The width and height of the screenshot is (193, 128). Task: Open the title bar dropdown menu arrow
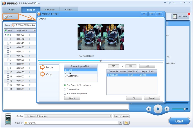(165, 2)
